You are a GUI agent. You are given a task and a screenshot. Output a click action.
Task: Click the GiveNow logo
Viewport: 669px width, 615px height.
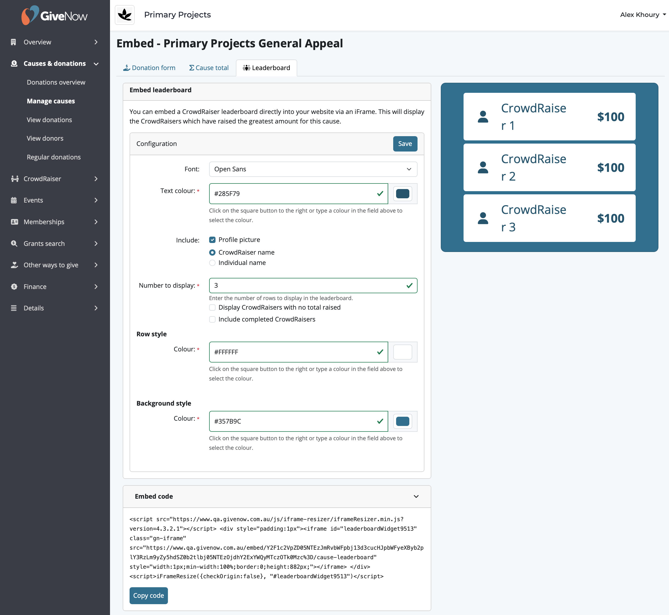(54, 15)
